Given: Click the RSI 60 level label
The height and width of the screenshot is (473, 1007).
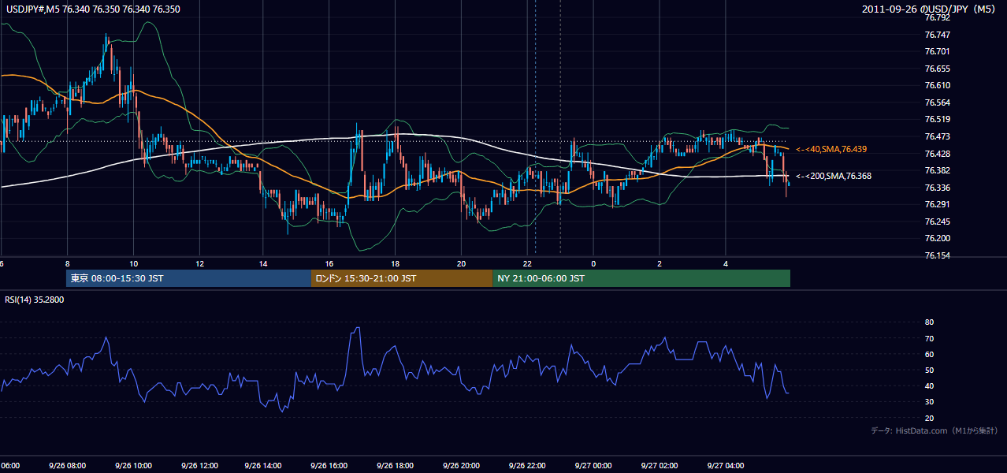Looking at the screenshot, I should click(x=929, y=354).
